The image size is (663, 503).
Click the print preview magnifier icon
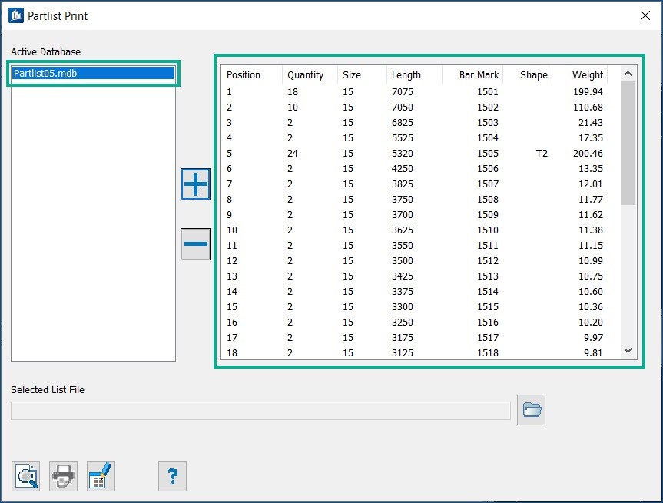pyautogui.click(x=26, y=476)
